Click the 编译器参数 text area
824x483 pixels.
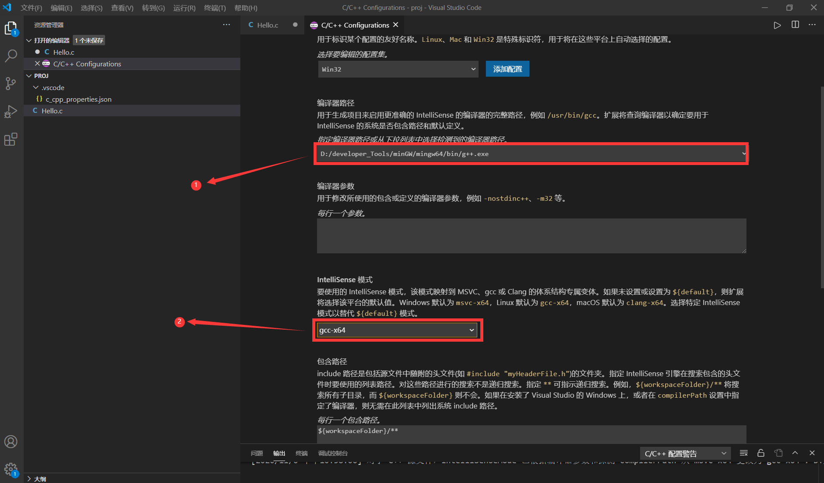click(x=532, y=236)
